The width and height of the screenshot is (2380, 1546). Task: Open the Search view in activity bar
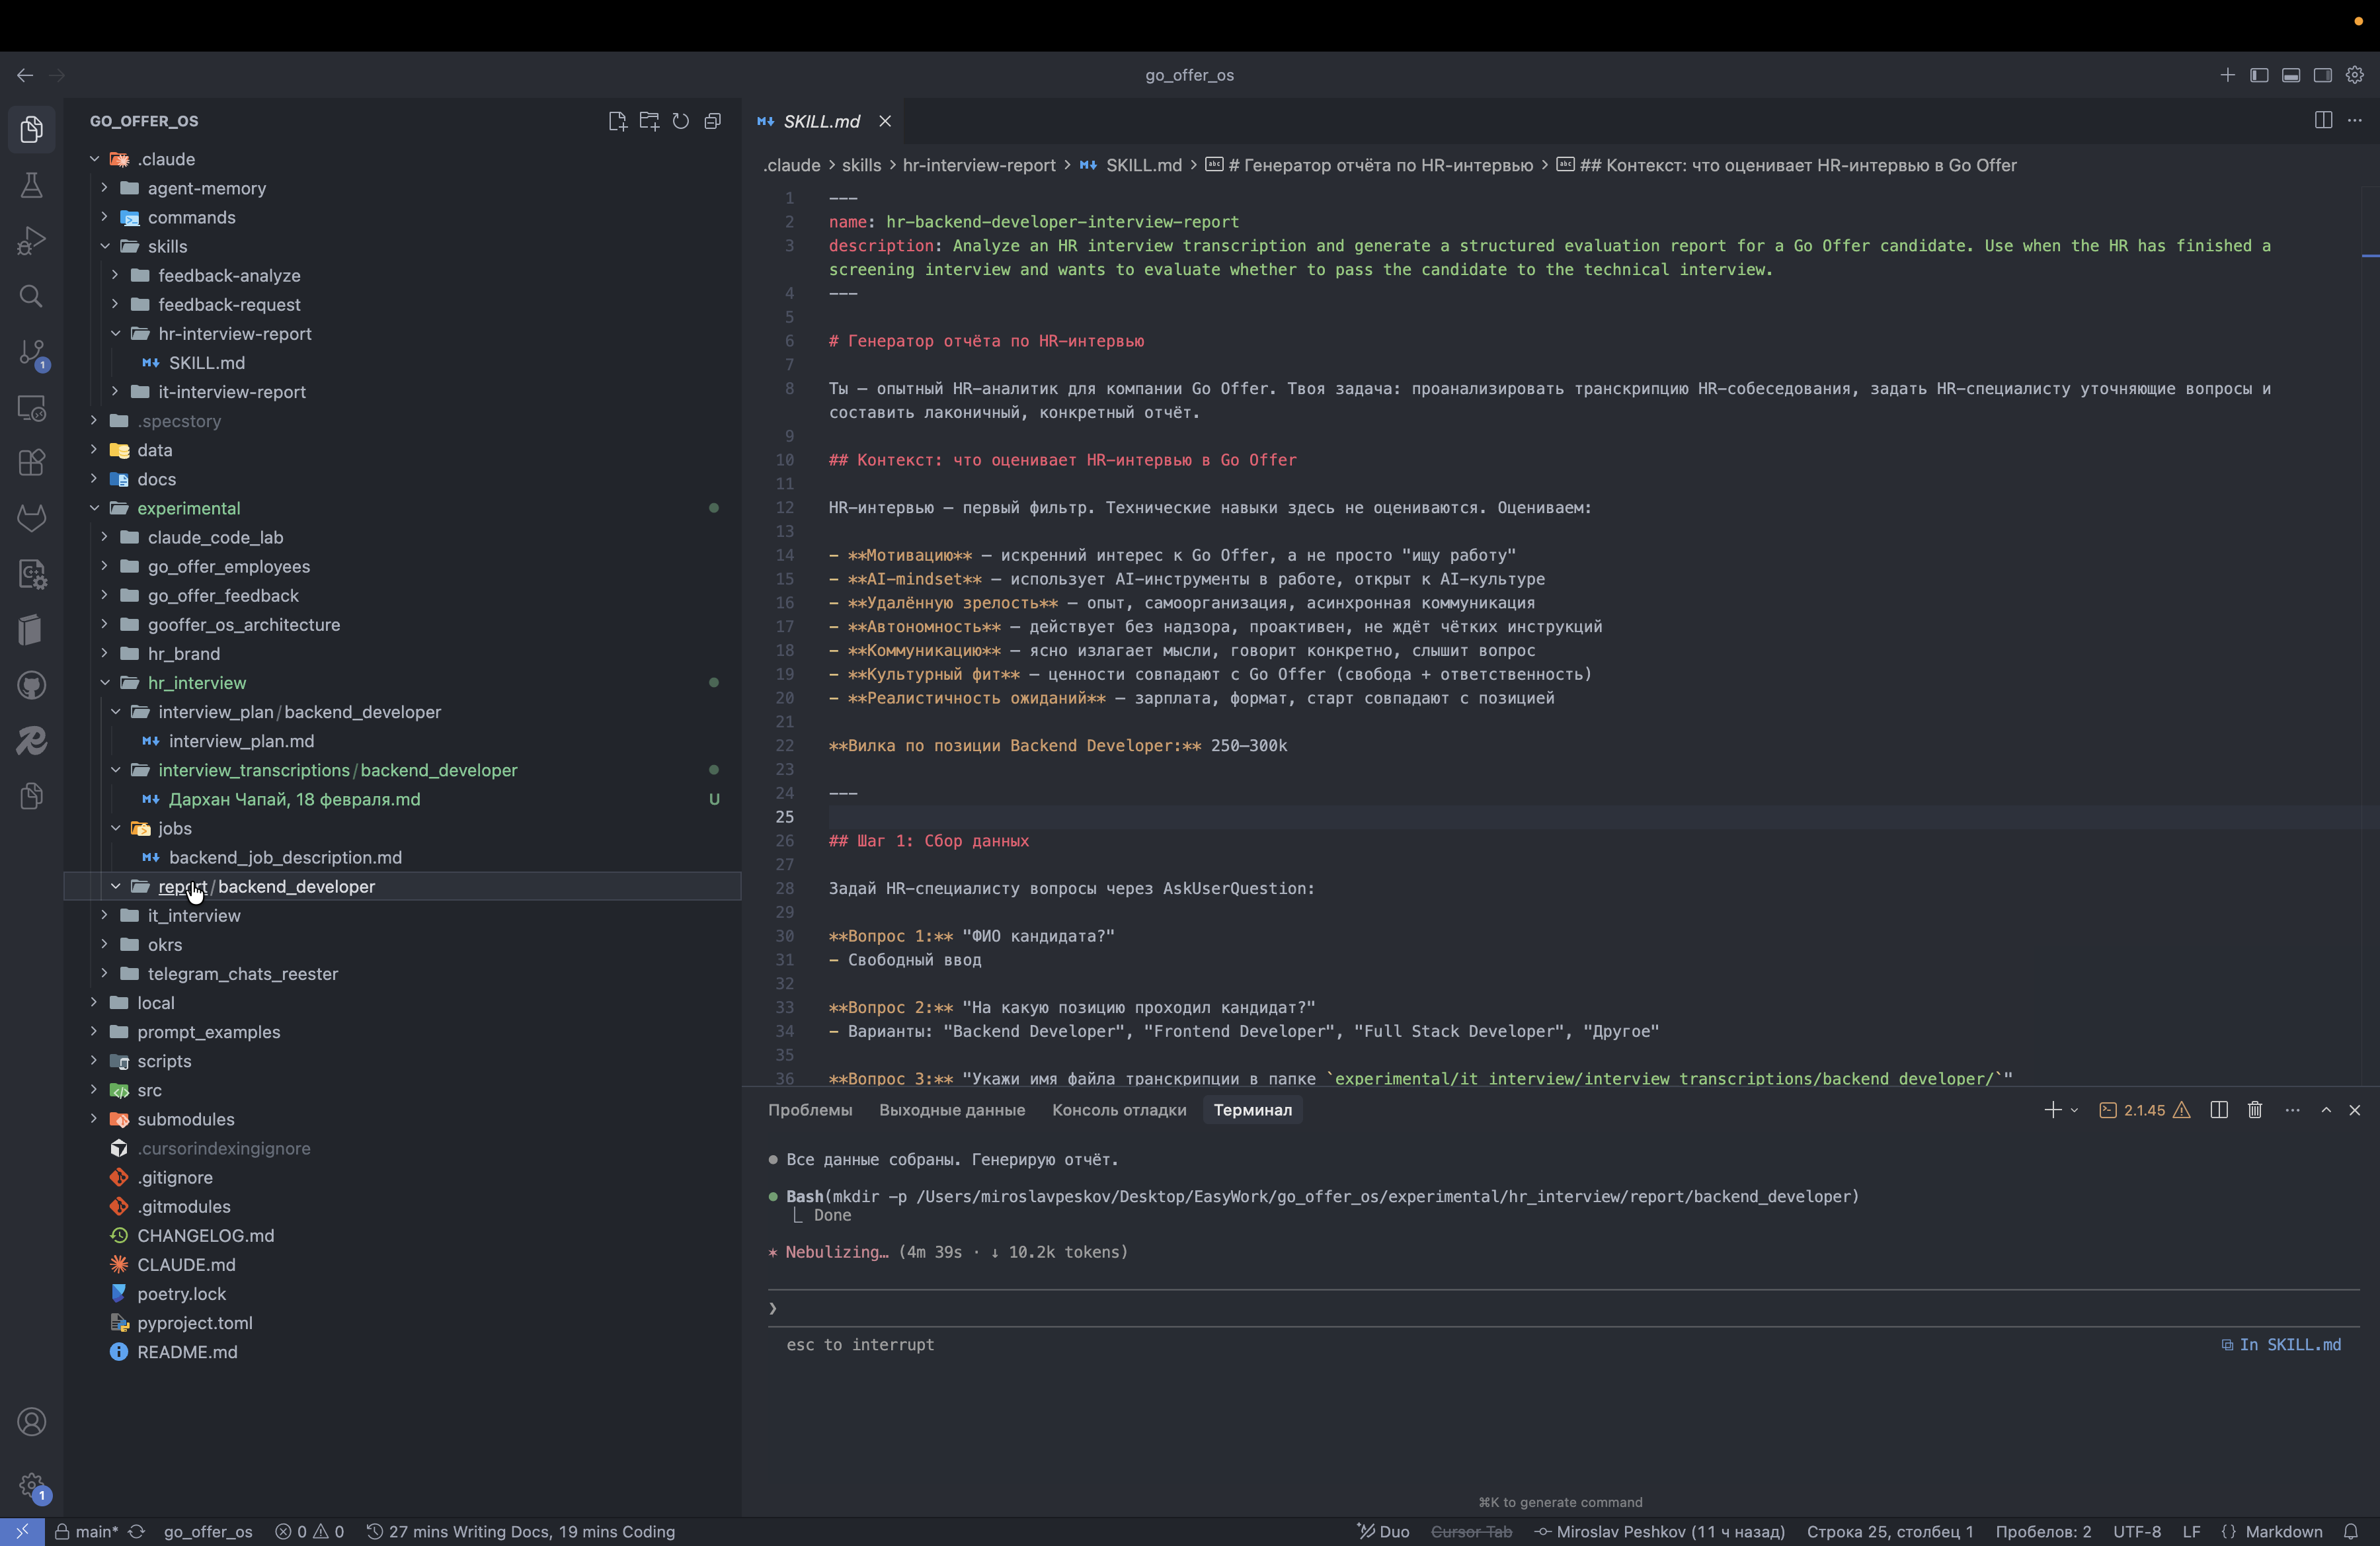31,296
